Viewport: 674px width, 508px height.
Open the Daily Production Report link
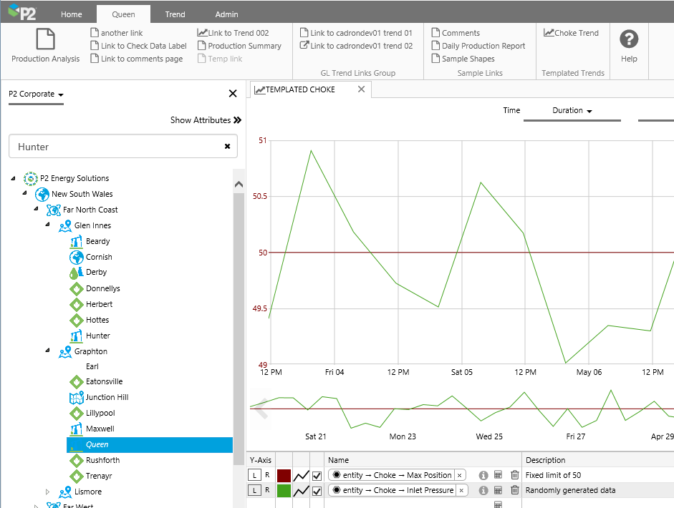(x=478, y=46)
